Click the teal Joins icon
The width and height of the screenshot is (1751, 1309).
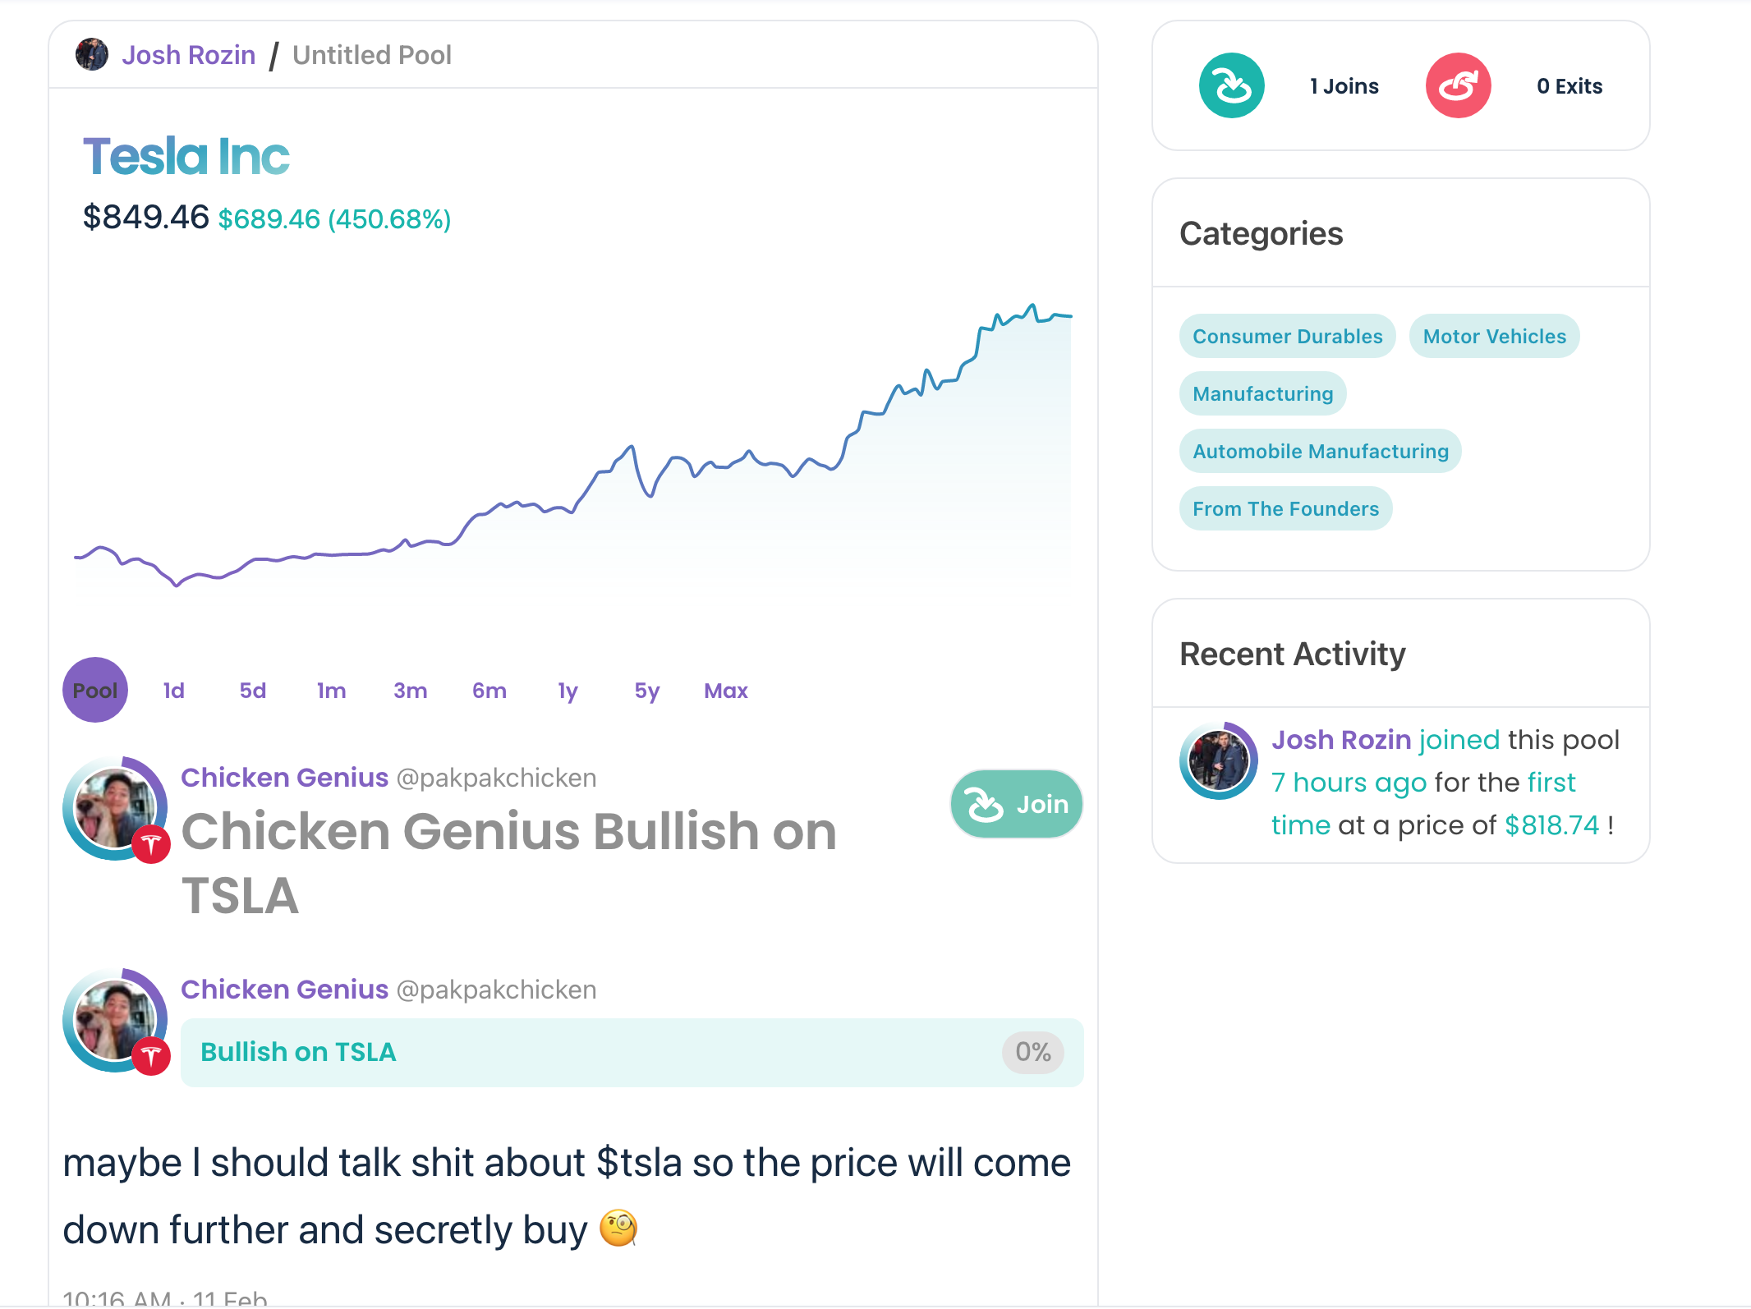(1231, 85)
